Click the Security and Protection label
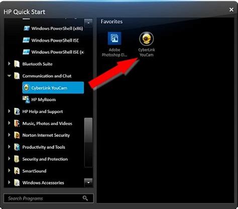The image size is (238, 209). (45, 159)
